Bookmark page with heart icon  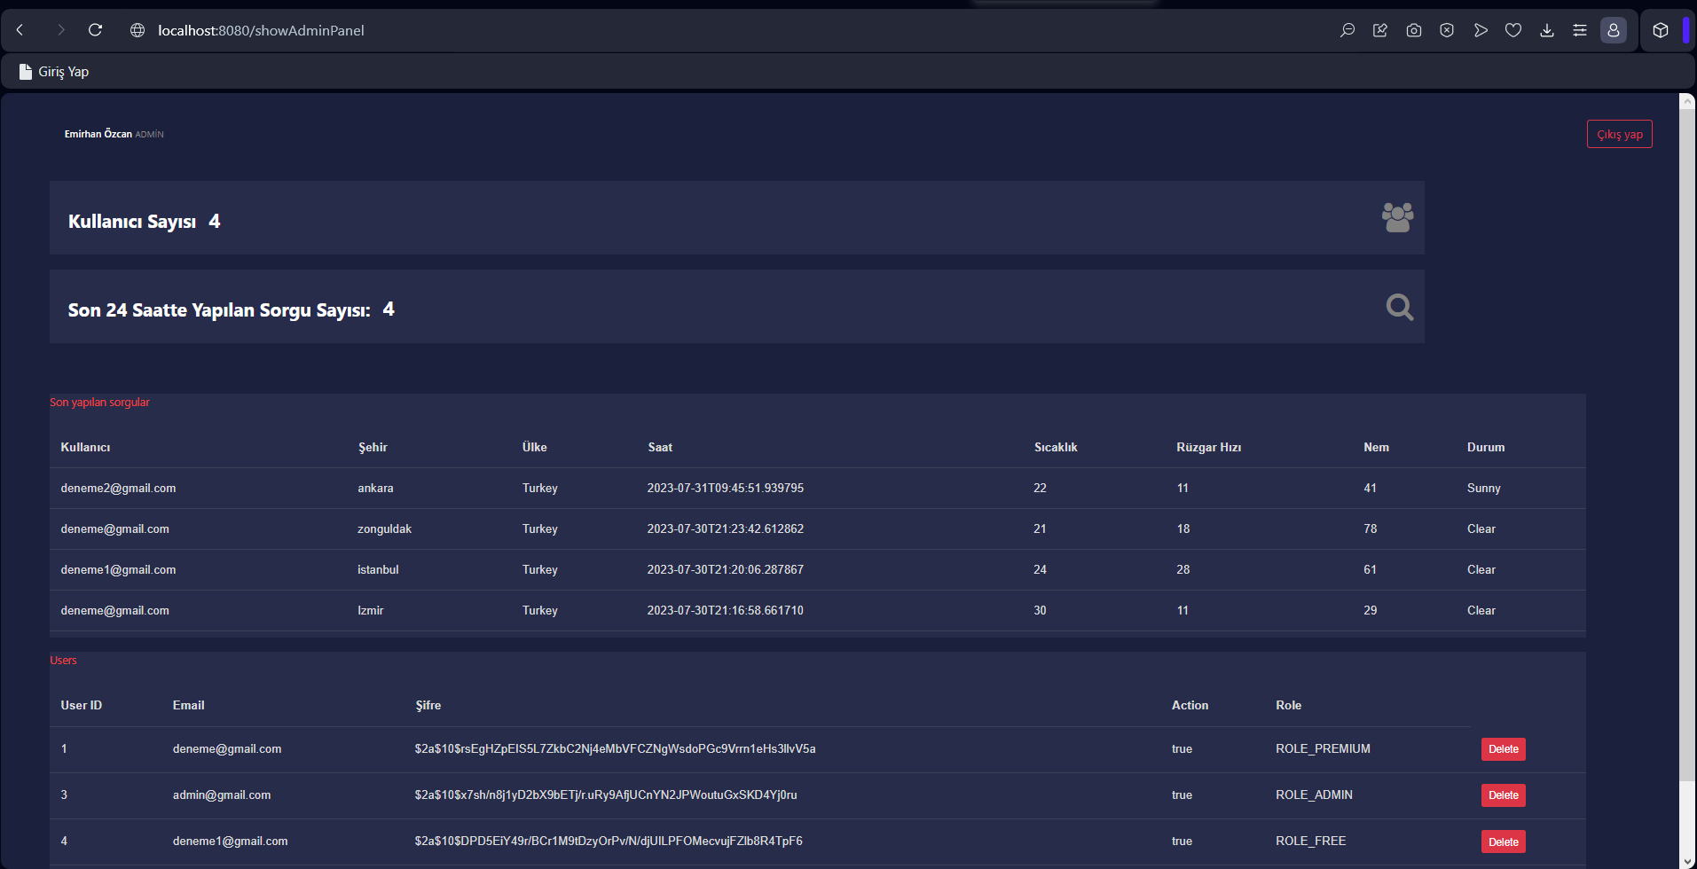[1513, 30]
